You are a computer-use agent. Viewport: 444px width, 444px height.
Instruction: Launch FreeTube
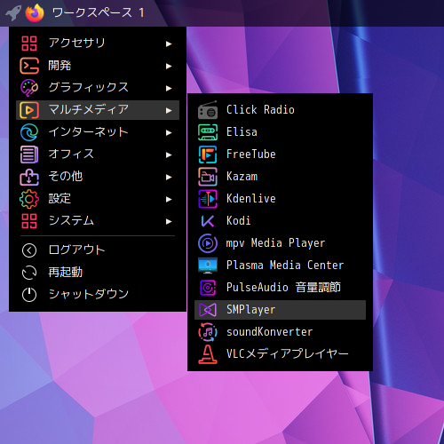(280, 155)
